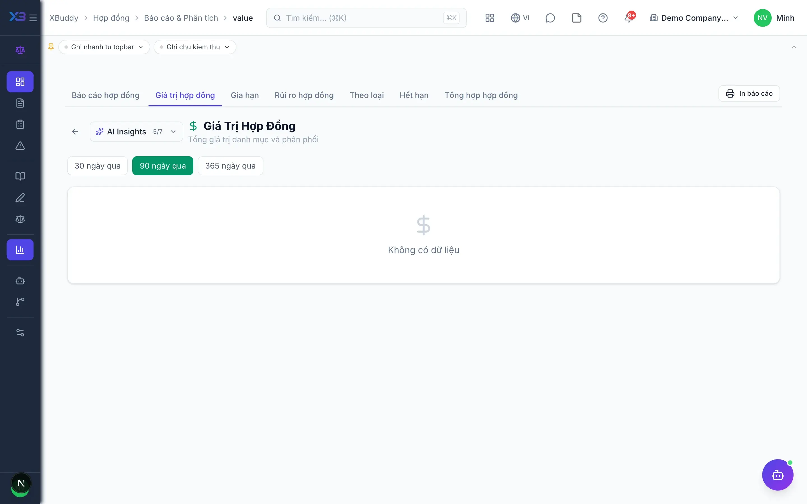This screenshot has width=807, height=504.
Task: Switch to Báo cáo hợp đồng tab
Action: pyautogui.click(x=105, y=95)
